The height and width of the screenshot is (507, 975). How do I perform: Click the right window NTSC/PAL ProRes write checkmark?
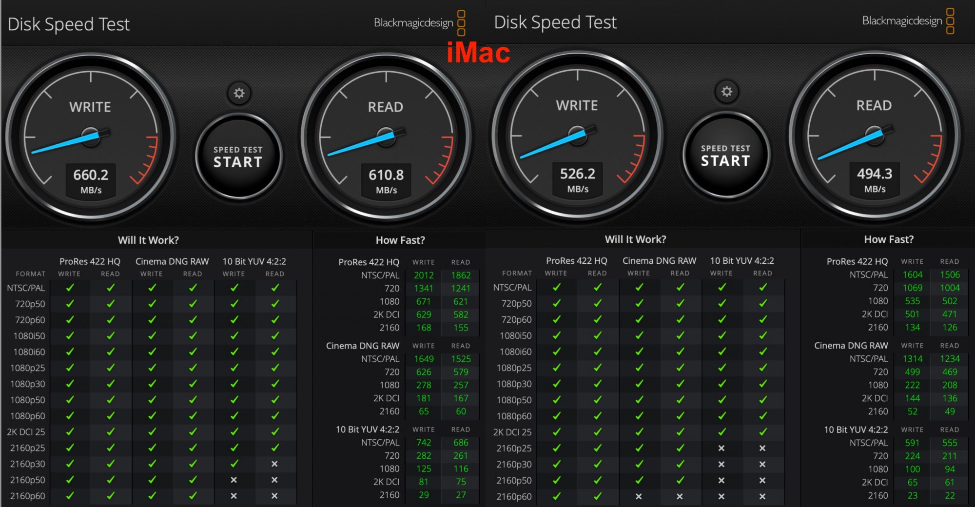pyautogui.click(x=556, y=287)
